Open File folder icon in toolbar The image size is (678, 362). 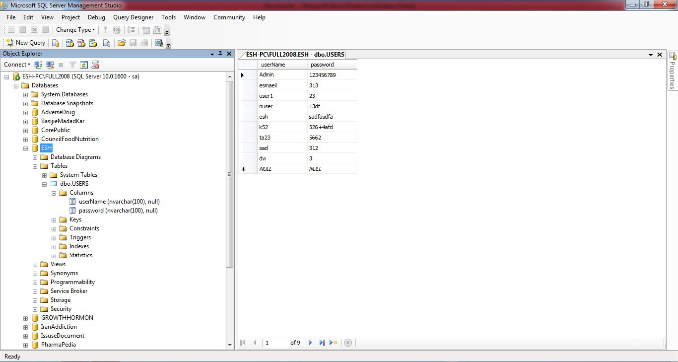click(x=121, y=43)
